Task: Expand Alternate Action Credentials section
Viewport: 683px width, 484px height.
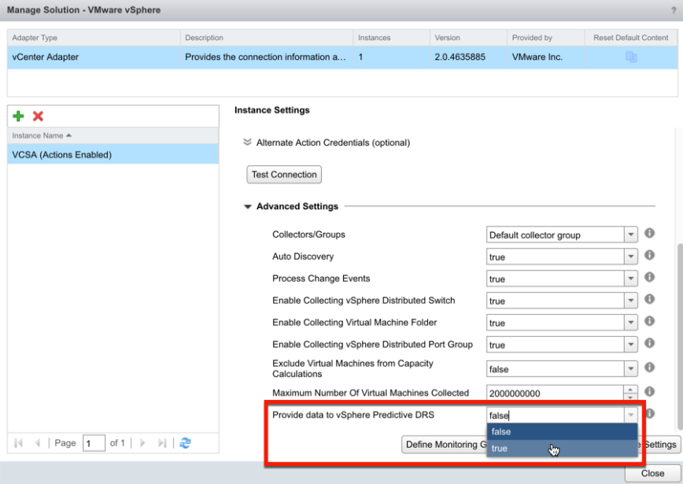Action: click(x=247, y=142)
